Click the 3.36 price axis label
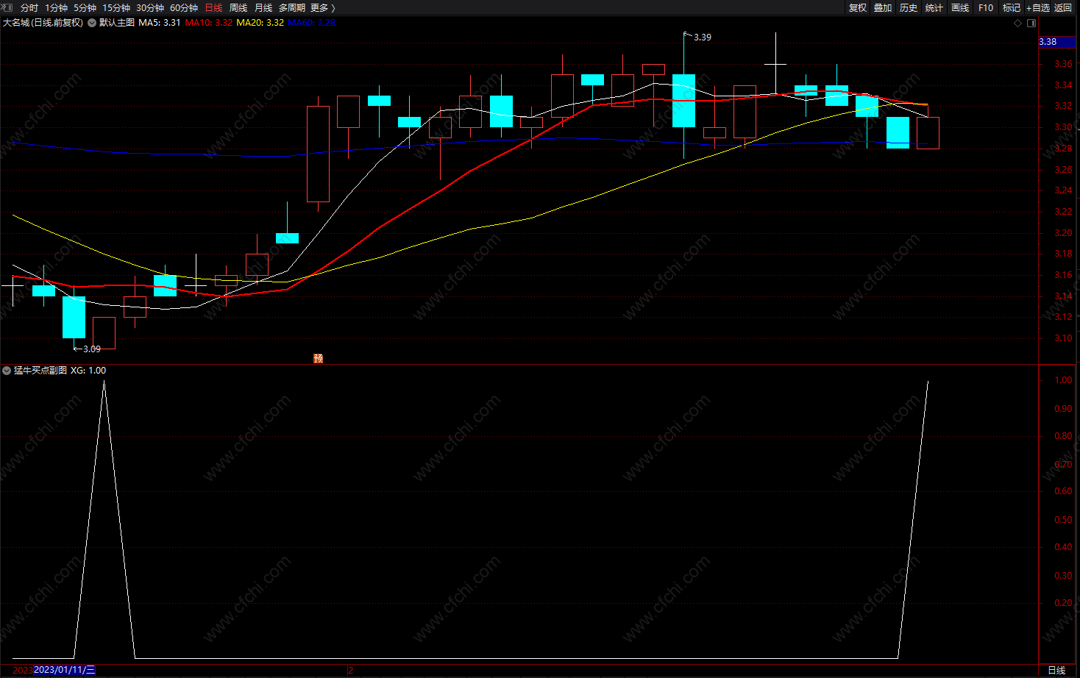Viewport: 1080px width, 678px height. click(1063, 64)
